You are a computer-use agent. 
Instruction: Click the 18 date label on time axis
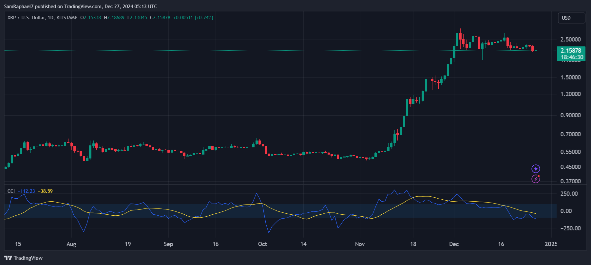(413, 244)
